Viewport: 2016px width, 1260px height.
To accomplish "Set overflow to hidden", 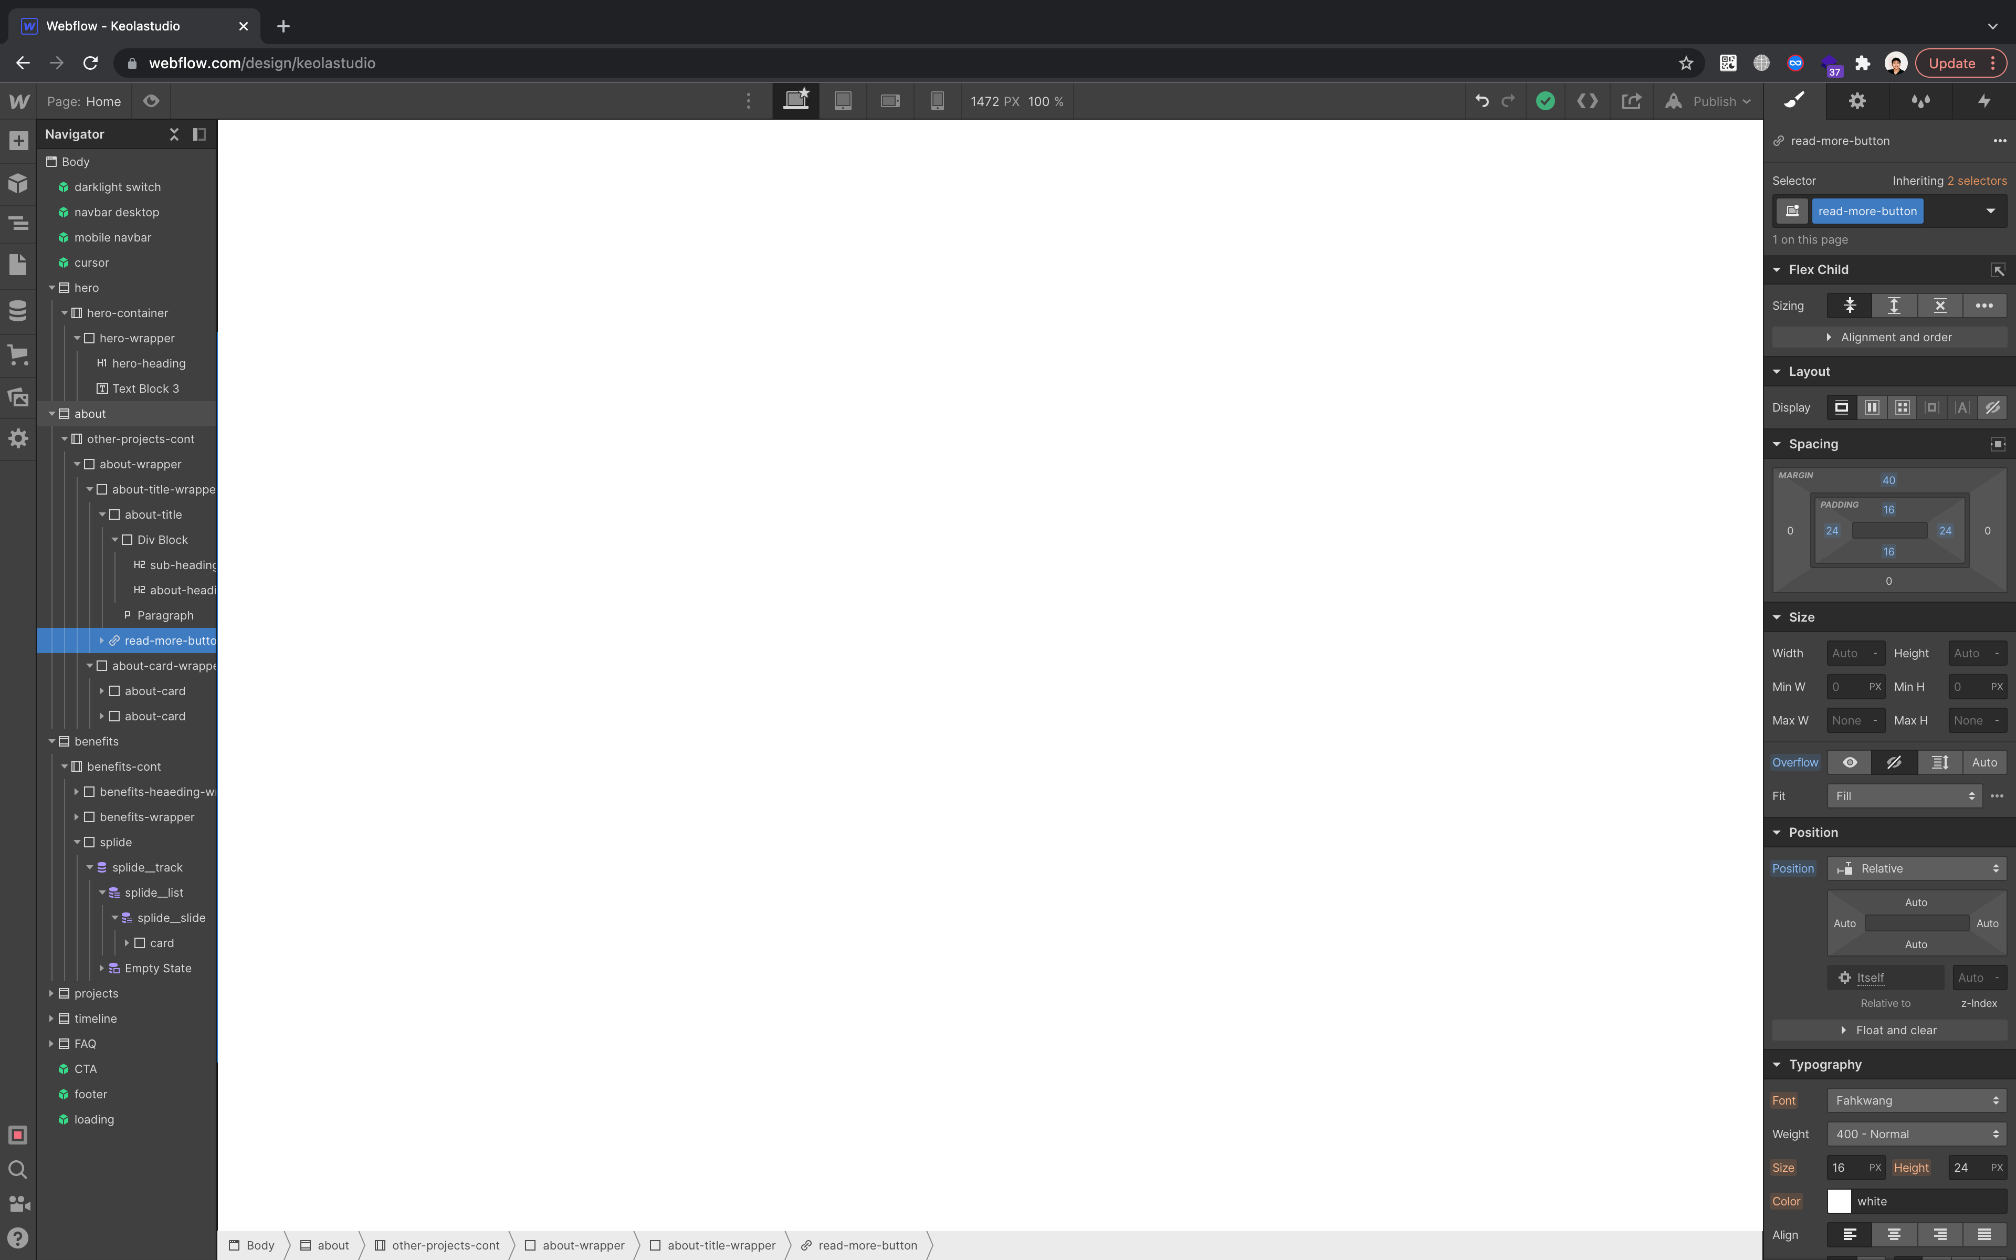I will (x=1894, y=762).
